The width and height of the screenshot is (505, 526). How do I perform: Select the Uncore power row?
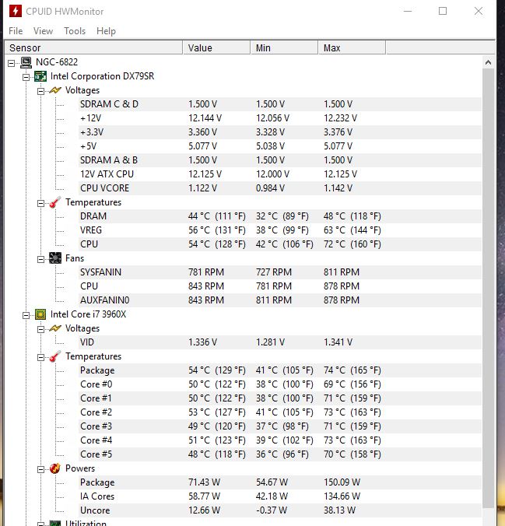[x=280, y=510]
